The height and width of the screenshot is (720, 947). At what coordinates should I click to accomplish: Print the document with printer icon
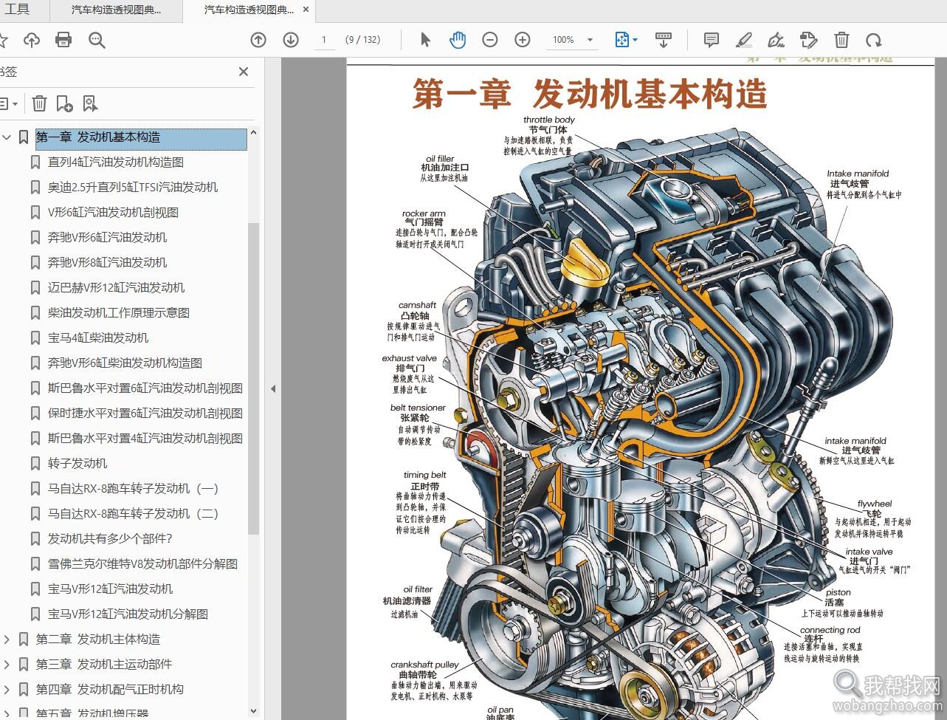coord(63,40)
